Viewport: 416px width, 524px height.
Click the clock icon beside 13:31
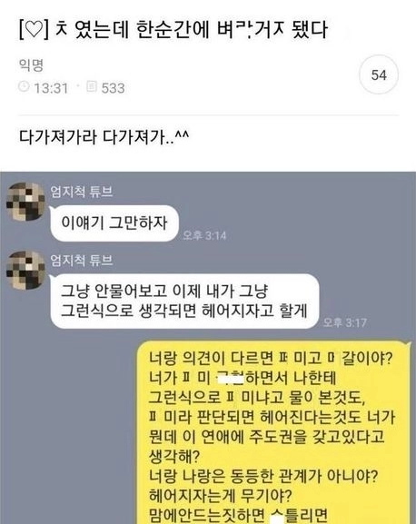[x=24, y=86]
